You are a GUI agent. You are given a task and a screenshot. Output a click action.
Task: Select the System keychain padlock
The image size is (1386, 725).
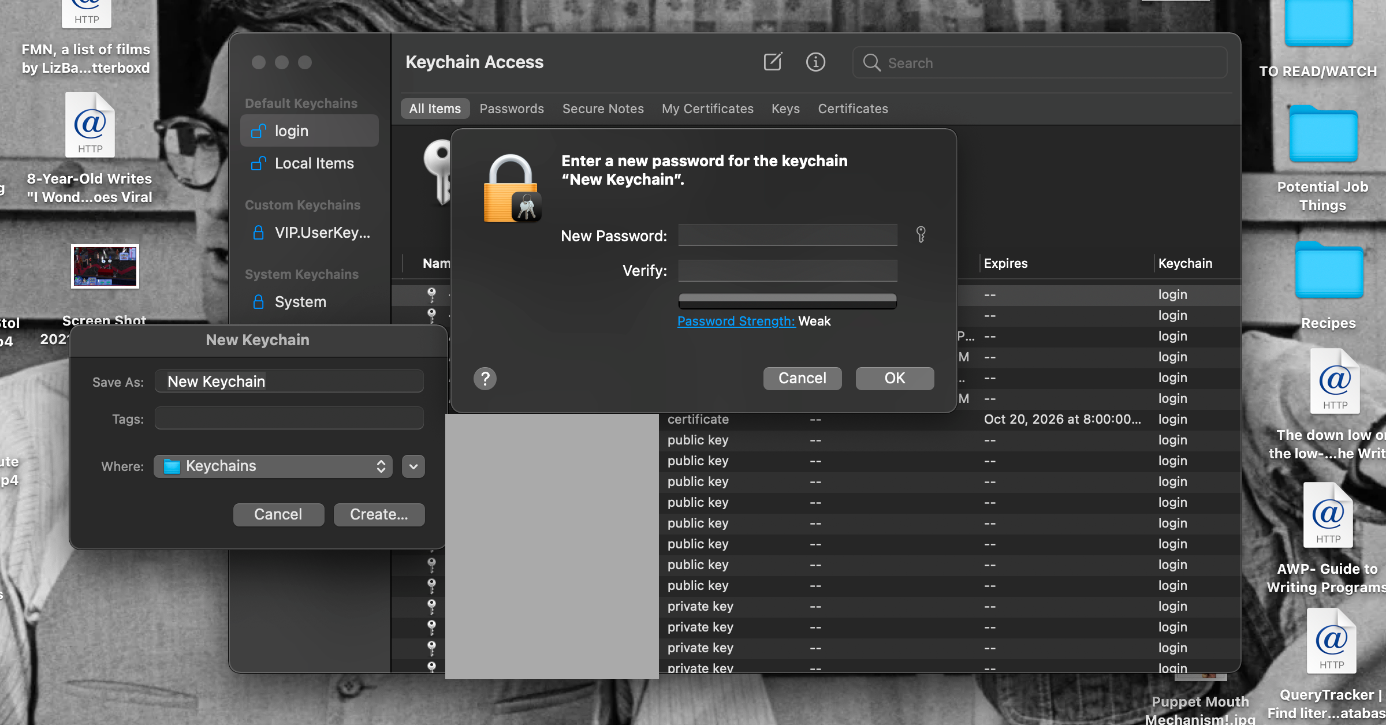(259, 302)
